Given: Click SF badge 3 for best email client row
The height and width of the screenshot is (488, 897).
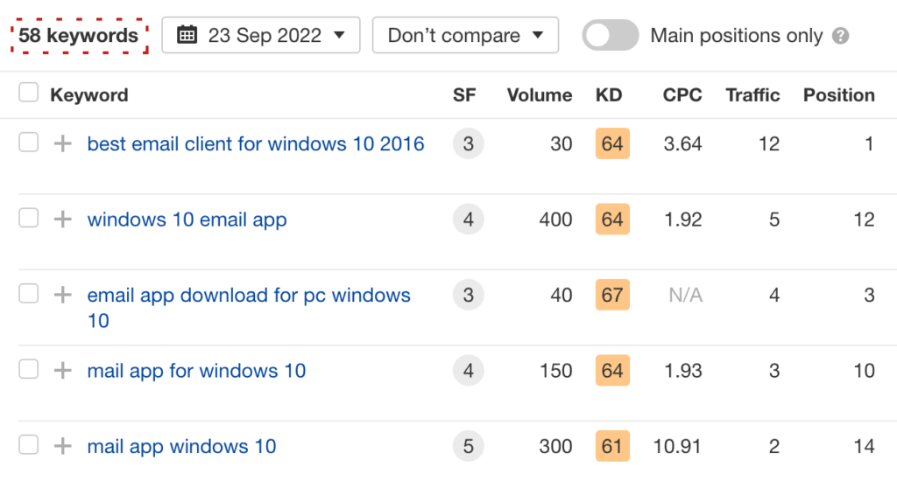Looking at the screenshot, I should (x=468, y=144).
